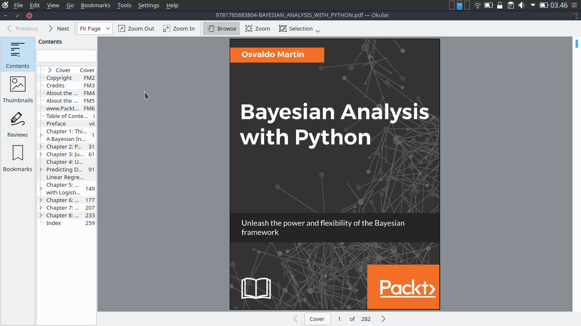Open the File menu
Viewport: 581px width, 326px height.
(18, 5)
